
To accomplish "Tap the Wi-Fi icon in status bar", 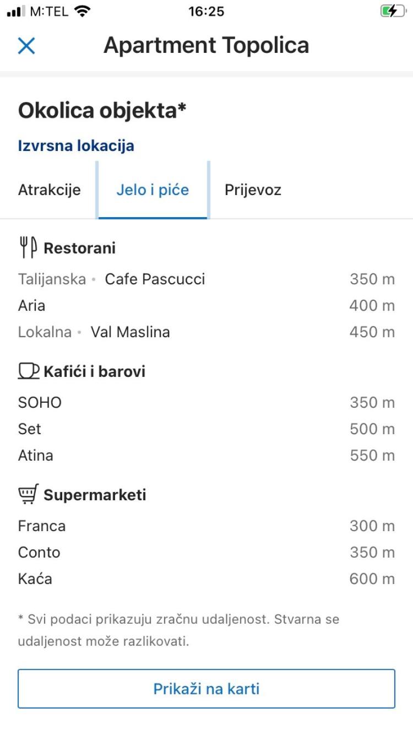I will (82, 11).
